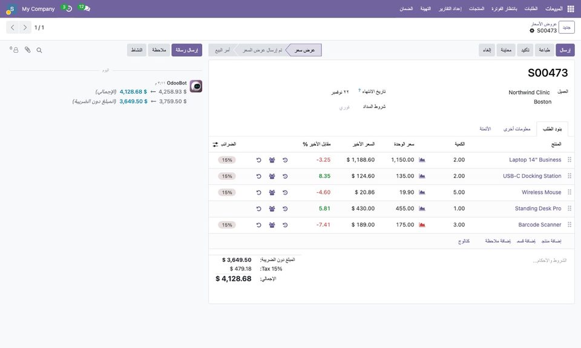Click the إضافة قسم add section link
Screen dimensions: 581x348
pyautogui.click(x=526, y=241)
